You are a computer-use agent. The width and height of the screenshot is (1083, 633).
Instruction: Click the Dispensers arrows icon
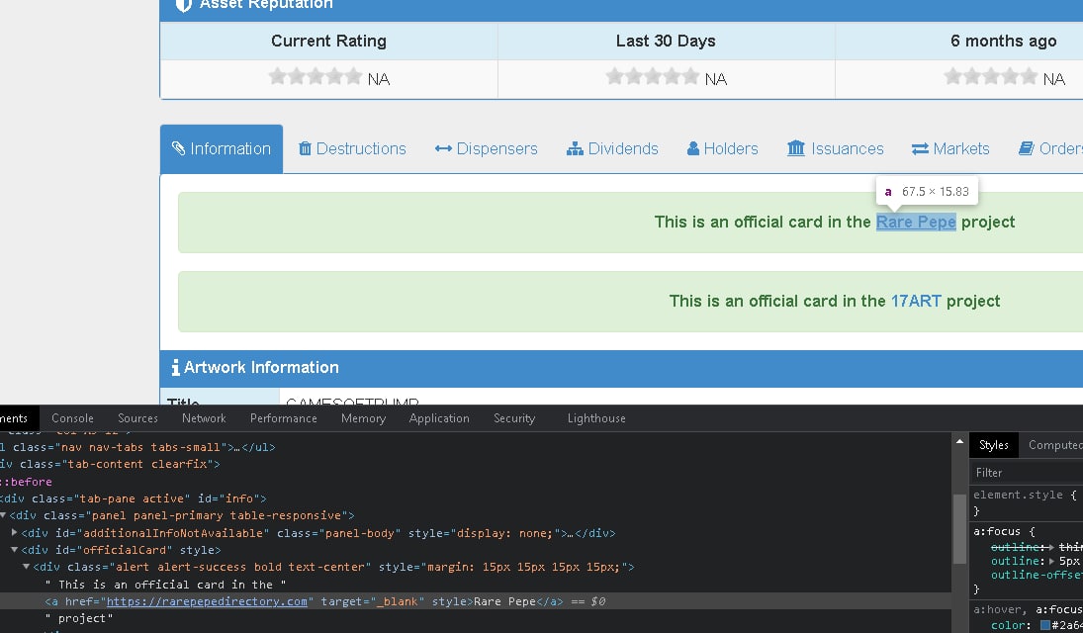443,148
